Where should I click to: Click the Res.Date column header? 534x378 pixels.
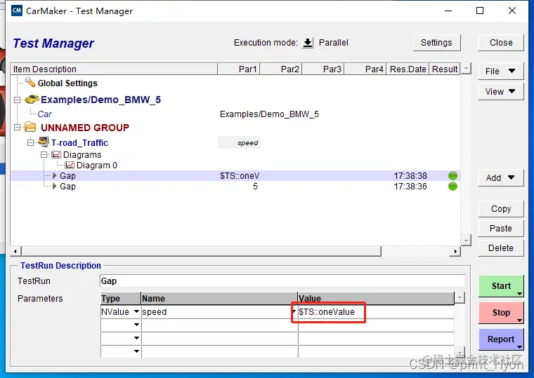coord(408,69)
